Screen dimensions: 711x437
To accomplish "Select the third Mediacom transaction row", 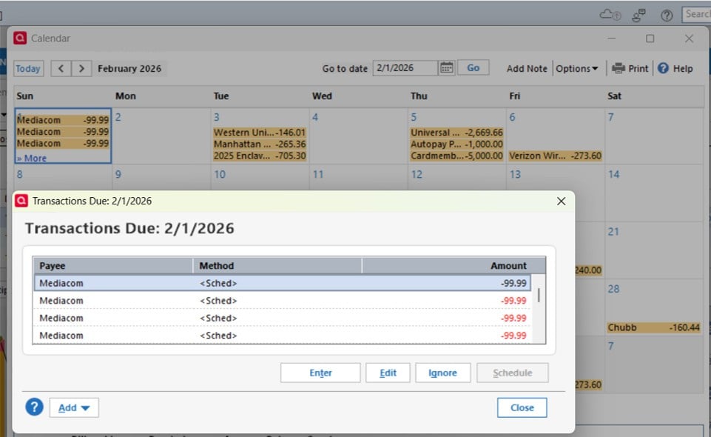I will click(x=283, y=318).
